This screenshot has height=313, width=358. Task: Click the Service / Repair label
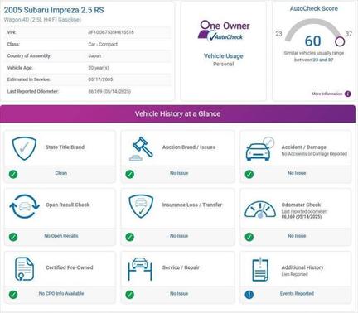pyautogui.click(x=181, y=267)
